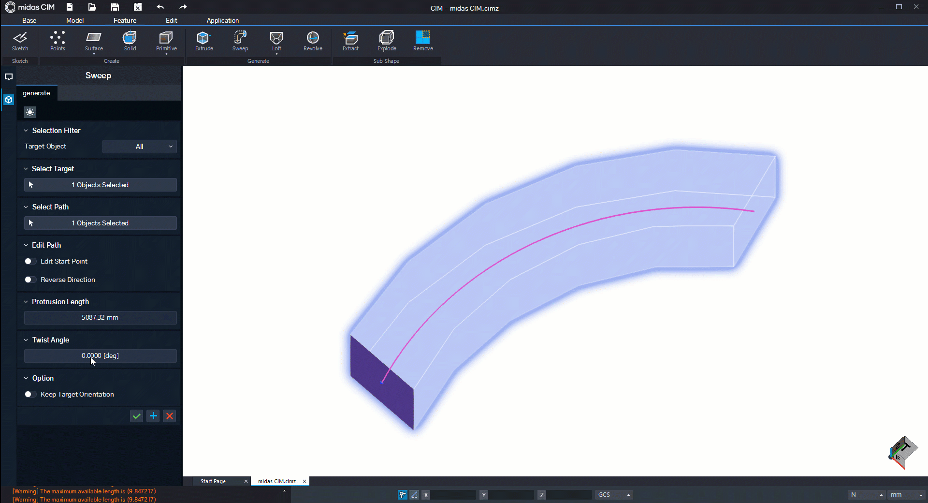928x503 pixels.
Task: Switch to the Application ribbon tab
Action: pyautogui.click(x=223, y=20)
